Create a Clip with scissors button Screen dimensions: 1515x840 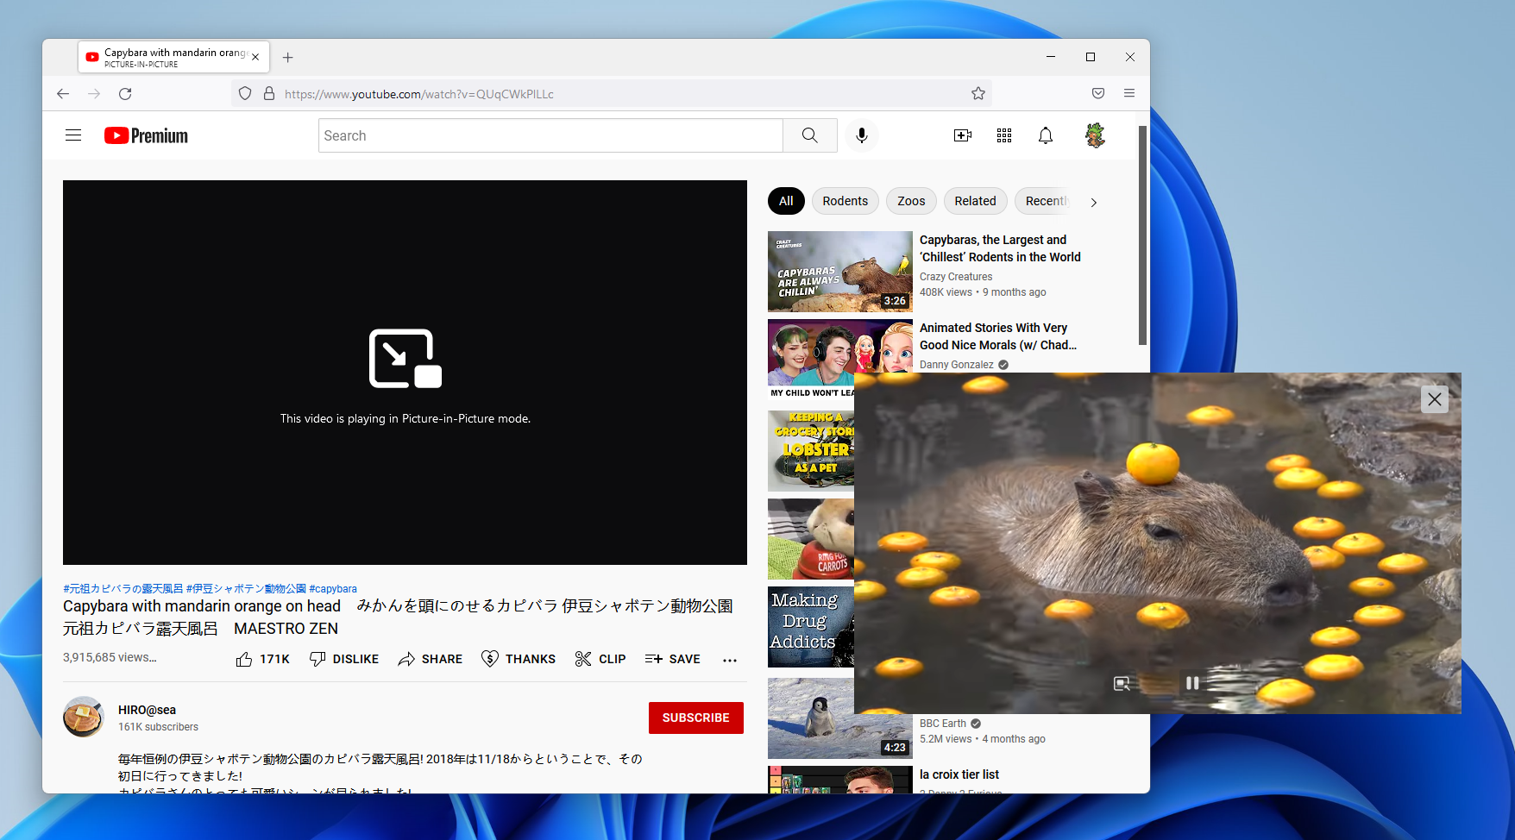pyautogui.click(x=600, y=659)
